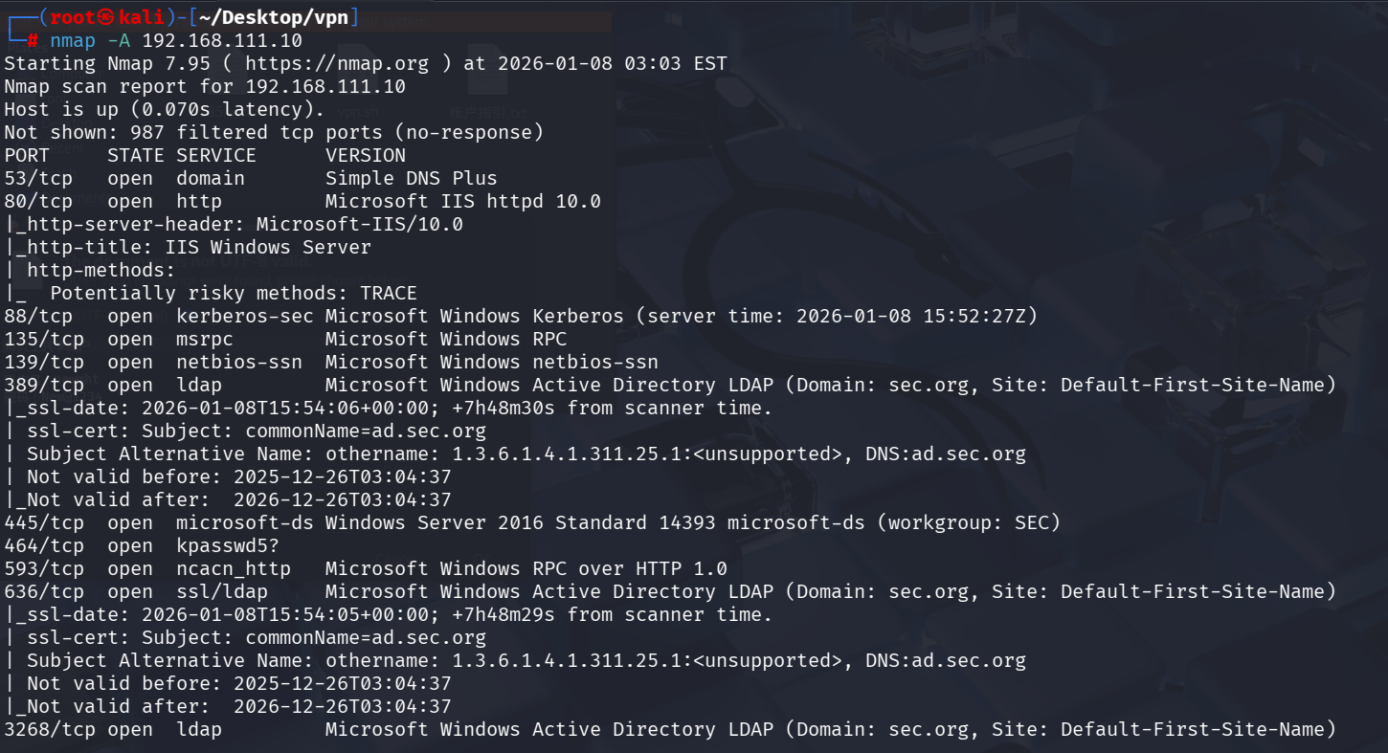Click 'Microsoft IIS httpd 10.0' text
The width and height of the screenshot is (1388, 753).
pos(463,201)
